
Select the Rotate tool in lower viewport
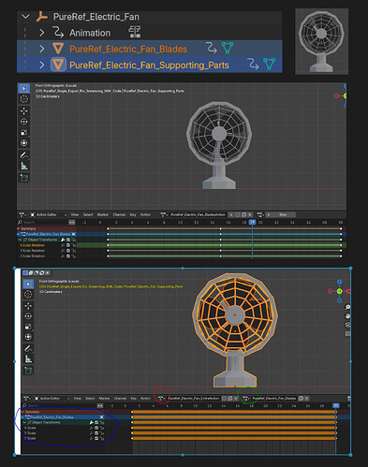28,316
